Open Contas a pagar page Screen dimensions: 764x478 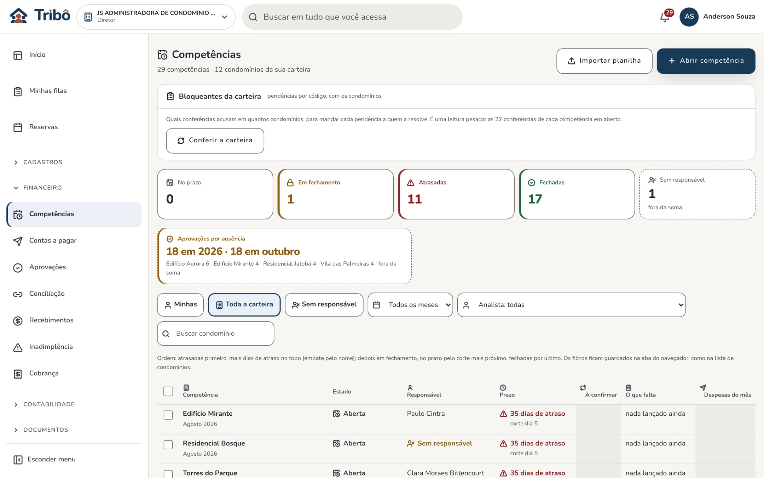coord(74,241)
